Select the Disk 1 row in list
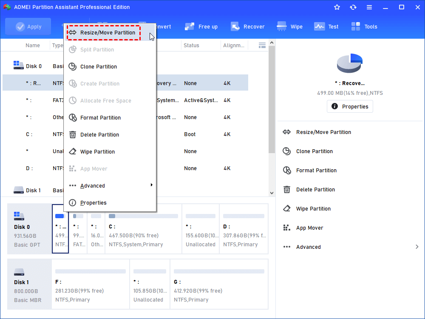Viewport: 425px width, 319px height. 125,191
